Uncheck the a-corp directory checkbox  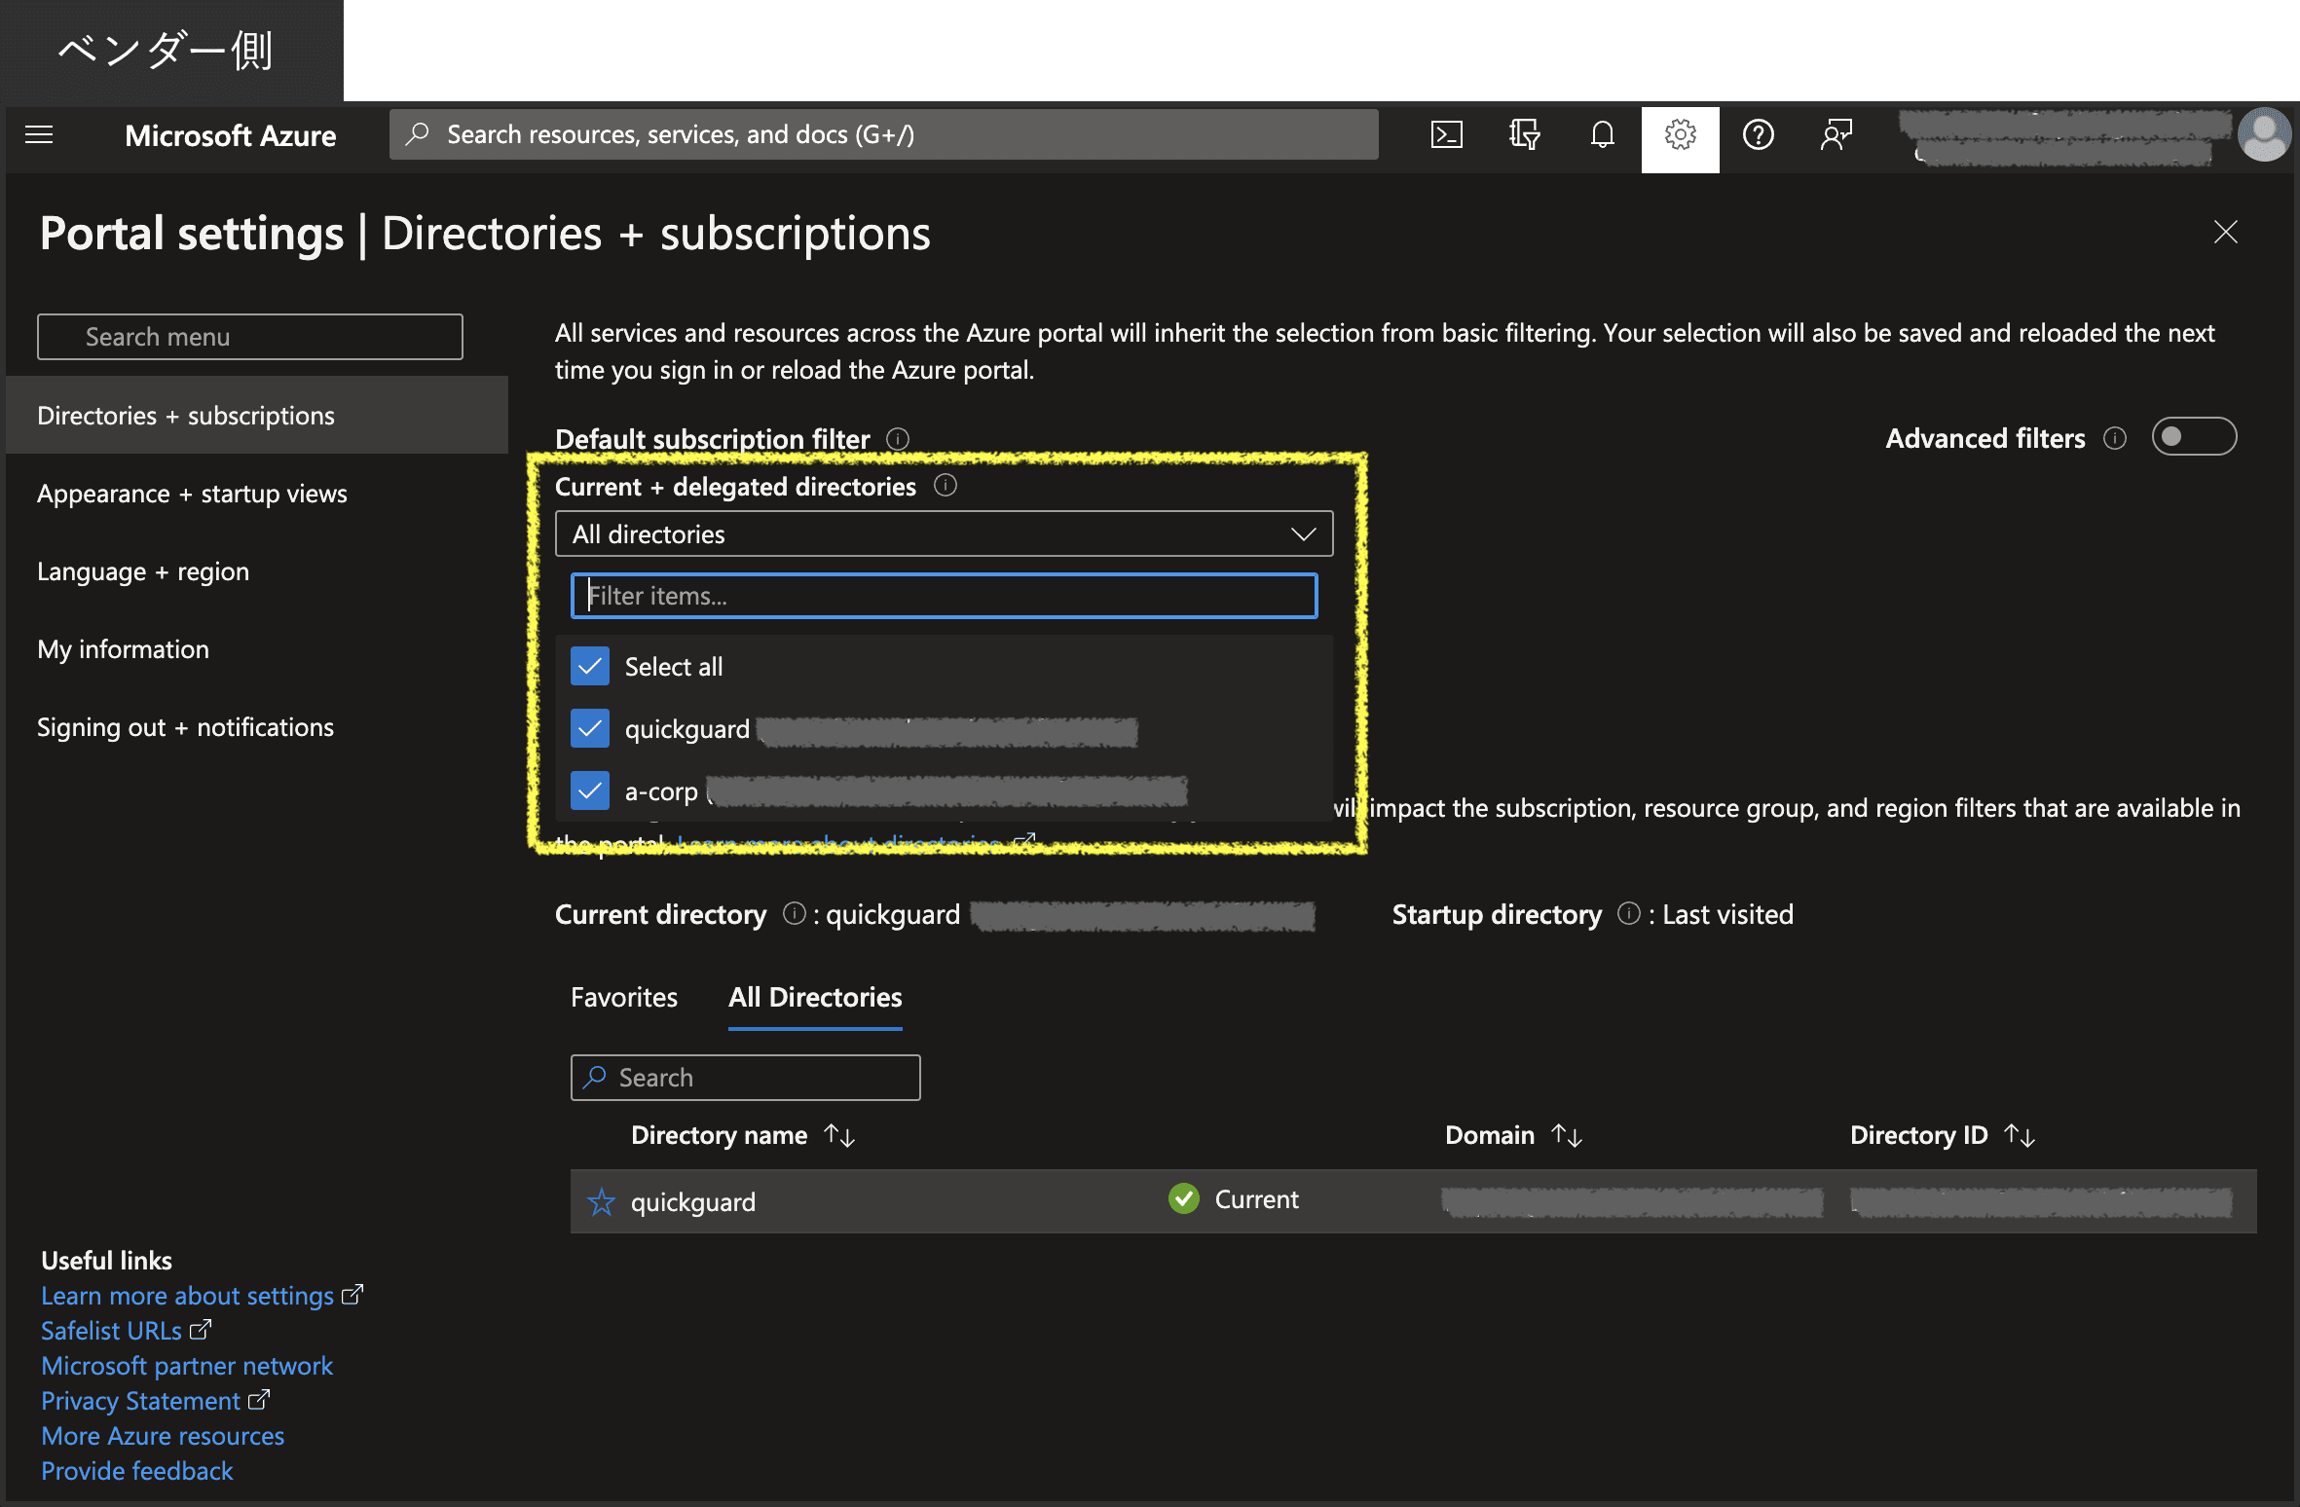click(589, 790)
